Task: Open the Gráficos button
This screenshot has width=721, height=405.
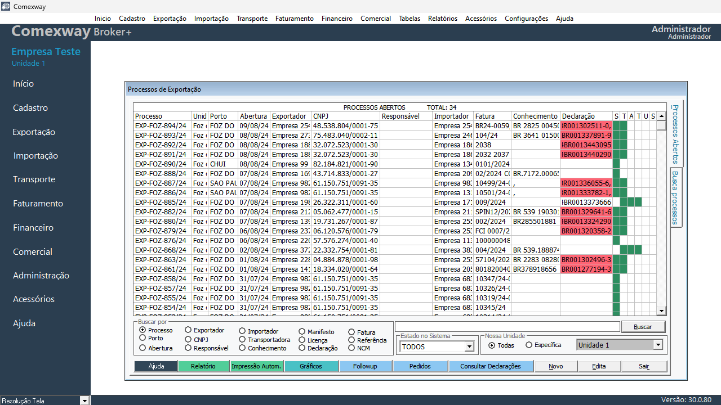Action: click(x=311, y=366)
